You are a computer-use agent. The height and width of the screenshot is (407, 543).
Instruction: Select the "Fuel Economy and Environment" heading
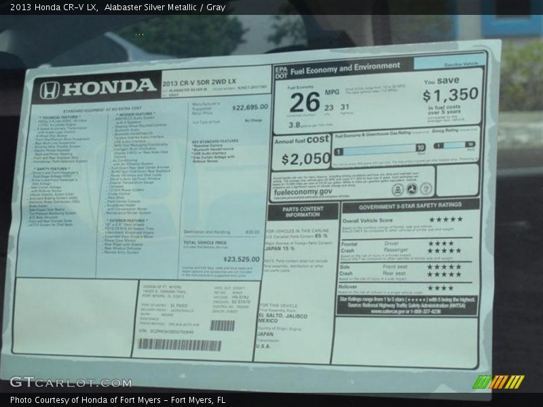[345, 69]
